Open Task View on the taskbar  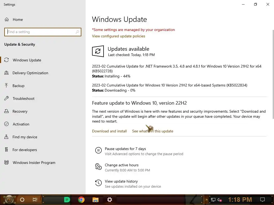[x=35, y=200]
